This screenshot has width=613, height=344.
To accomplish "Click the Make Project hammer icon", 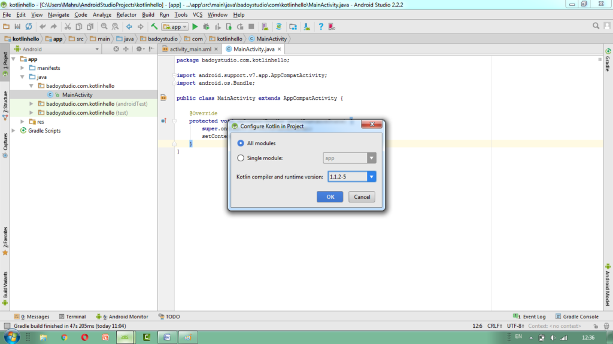I will tap(154, 26).
